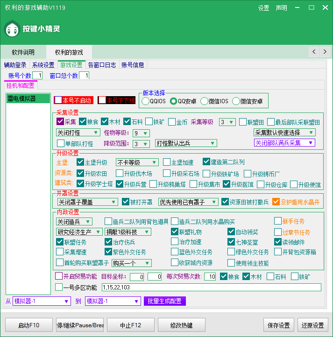The image size is (333, 337).
Task: Expand the 打怪默认出兵 dropdown
Action: point(186,143)
